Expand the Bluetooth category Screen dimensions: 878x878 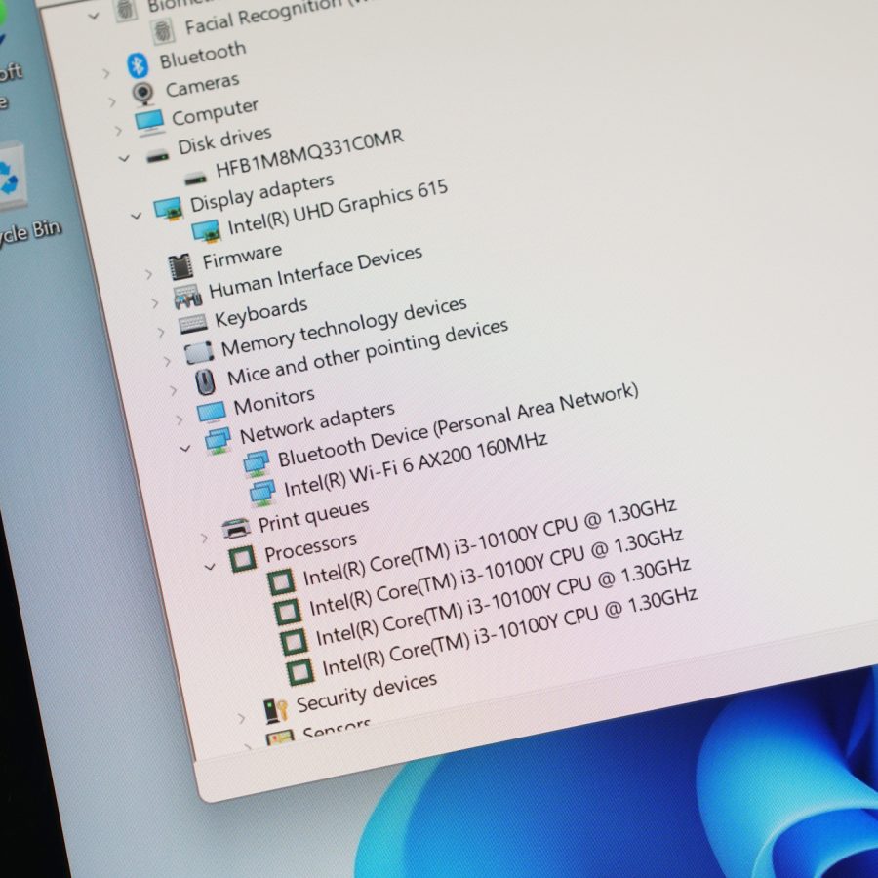105,73
